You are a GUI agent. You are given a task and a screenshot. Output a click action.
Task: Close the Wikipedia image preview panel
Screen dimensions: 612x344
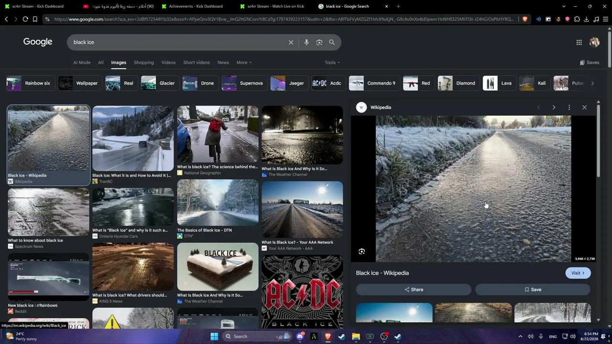[x=584, y=107]
